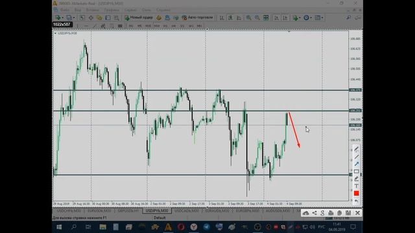Click the New Chart toolbar icon
The height and width of the screenshot is (233, 415).
point(58,17)
